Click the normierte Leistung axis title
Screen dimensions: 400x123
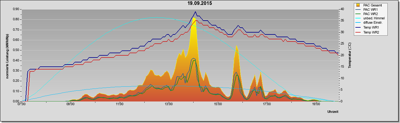tap(7, 55)
